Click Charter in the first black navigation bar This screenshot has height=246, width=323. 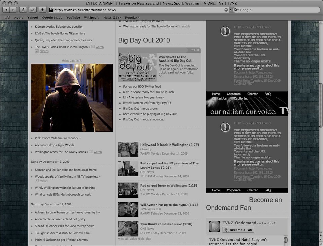(252, 94)
